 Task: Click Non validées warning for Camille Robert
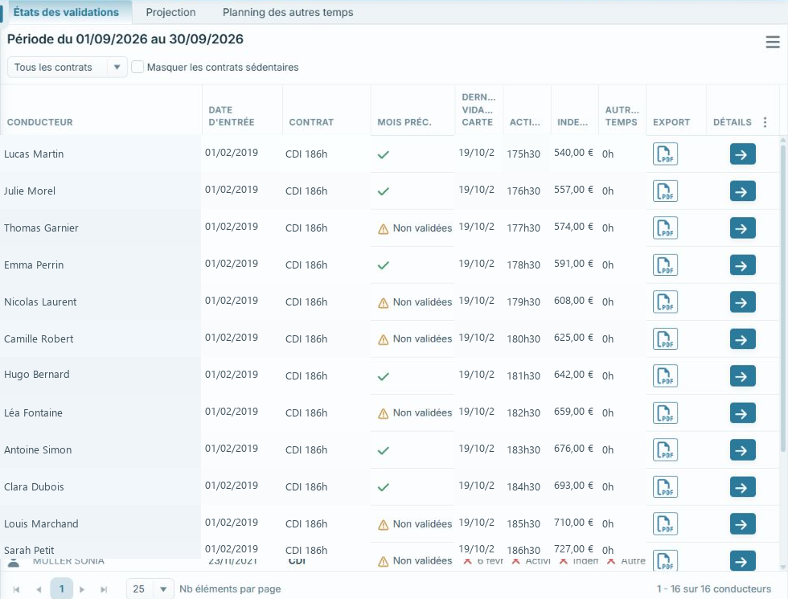415,339
